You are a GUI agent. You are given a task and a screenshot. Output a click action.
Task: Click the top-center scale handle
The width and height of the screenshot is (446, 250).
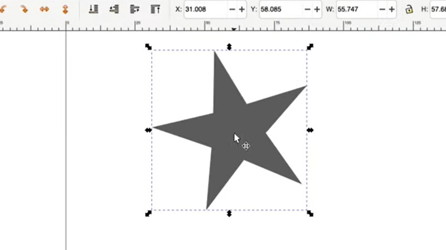tap(229, 47)
